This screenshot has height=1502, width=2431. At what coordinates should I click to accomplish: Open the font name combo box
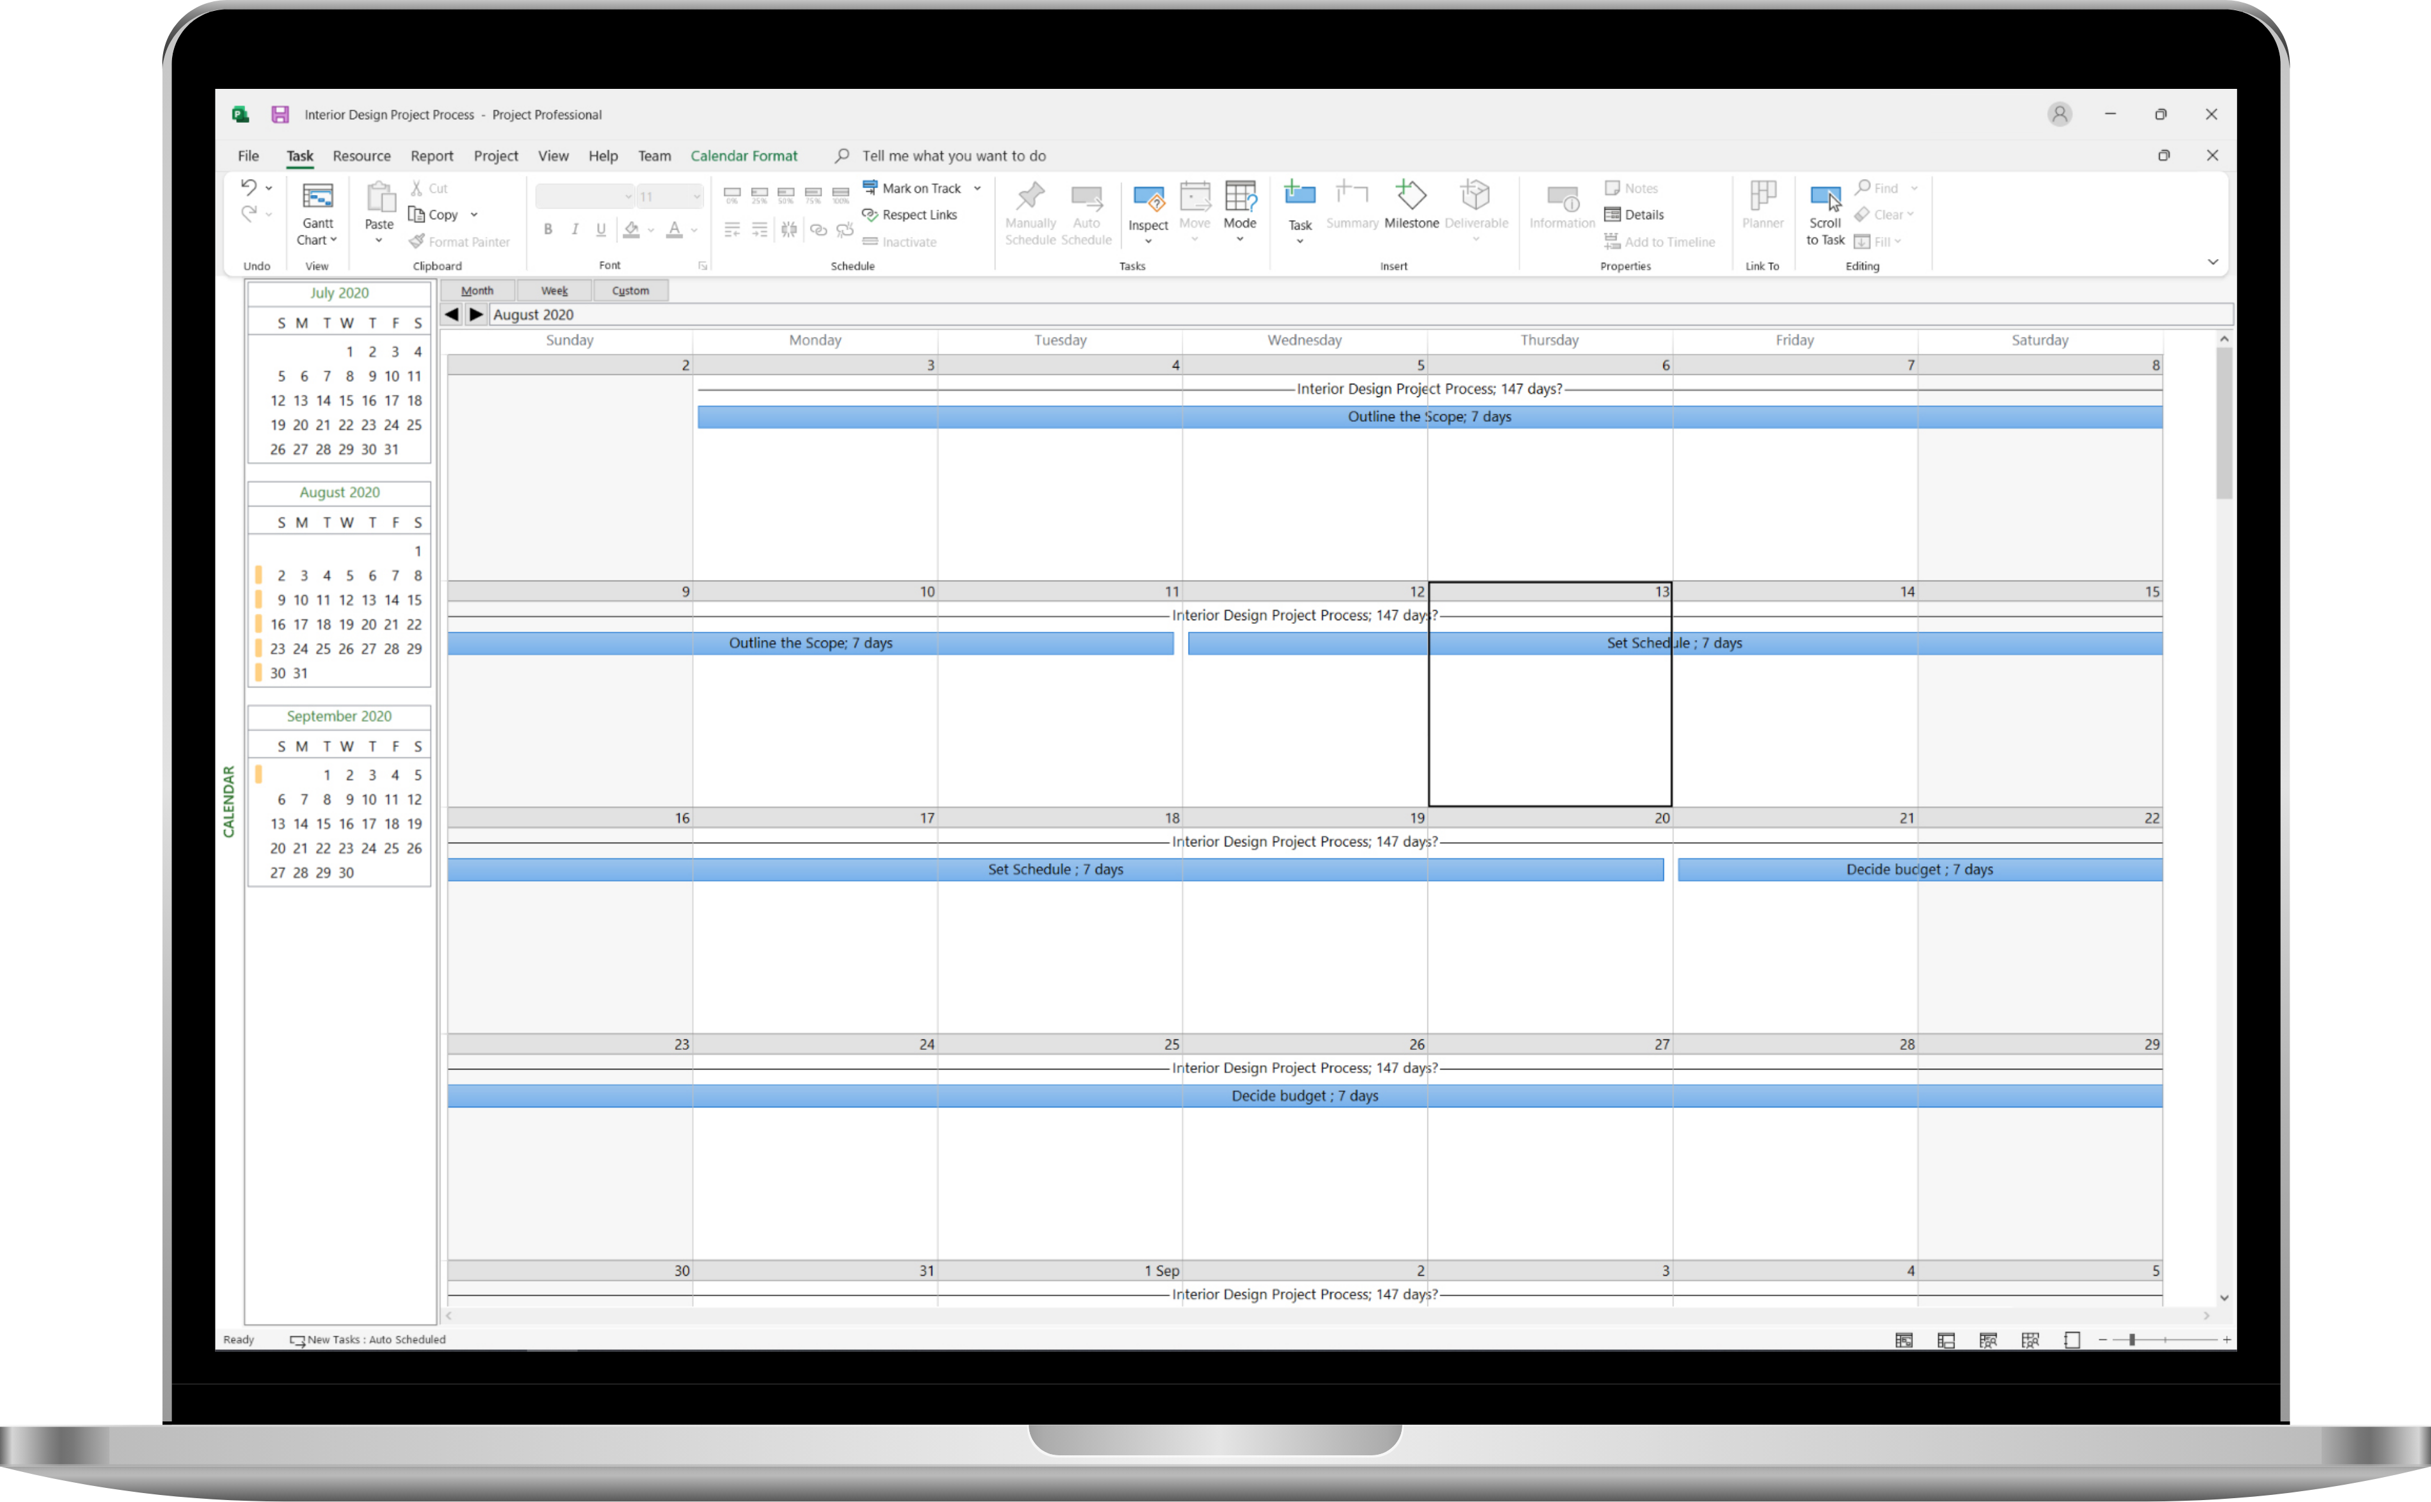click(584, 197)
